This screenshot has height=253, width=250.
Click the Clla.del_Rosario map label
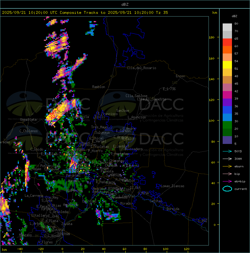tap(142, 68)
